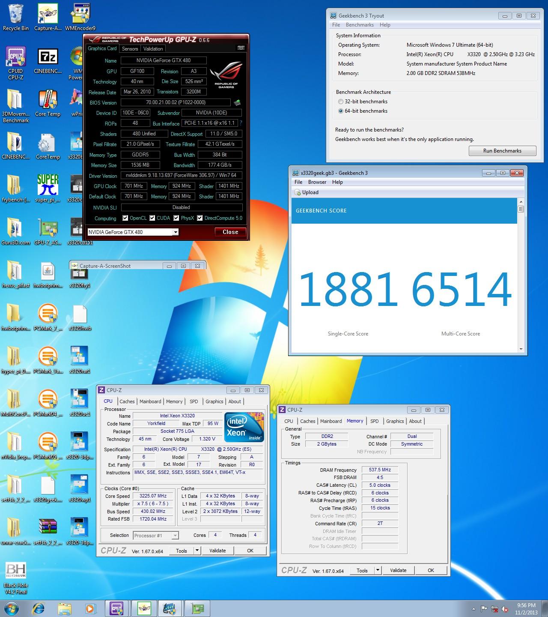Screen dimensions: 548x617
Task: Click Tools button in Memory CPU-Z window
Action: [362, 570]
